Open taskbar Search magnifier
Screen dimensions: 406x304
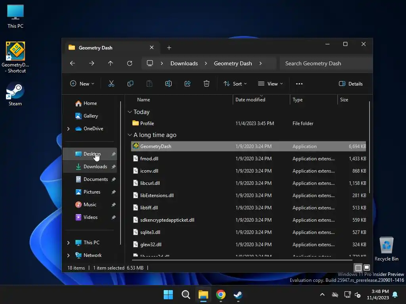coord(186,294)
